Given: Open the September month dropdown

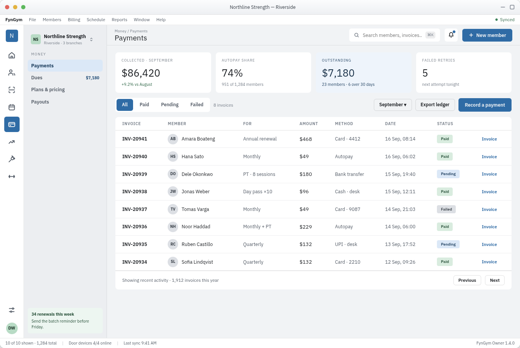Looking at the screenshot, I should tap(393, 105).
